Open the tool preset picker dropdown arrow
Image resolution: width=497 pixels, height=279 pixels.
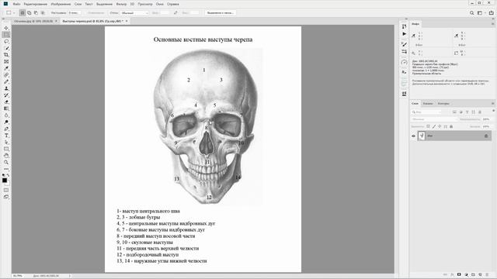point(14,13)
